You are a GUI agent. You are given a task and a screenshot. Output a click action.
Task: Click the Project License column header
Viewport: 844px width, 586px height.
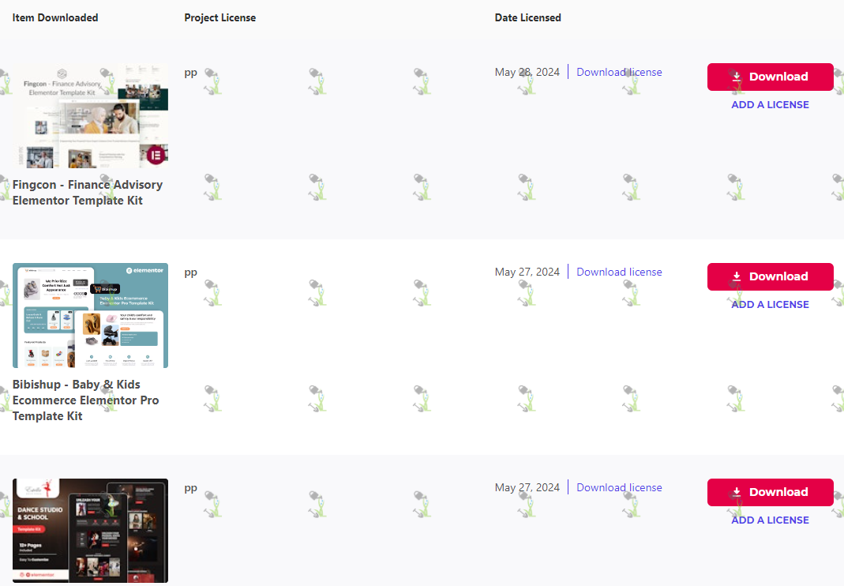click(x=220, y=18)
